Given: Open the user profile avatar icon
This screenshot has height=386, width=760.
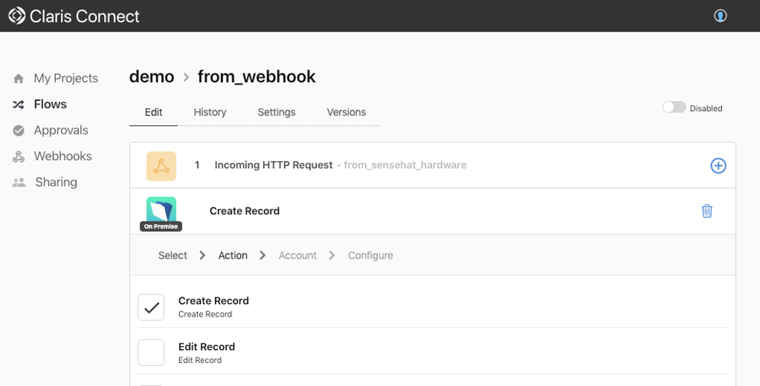Looking at the screenshot, I should click(x=721, y=16).
